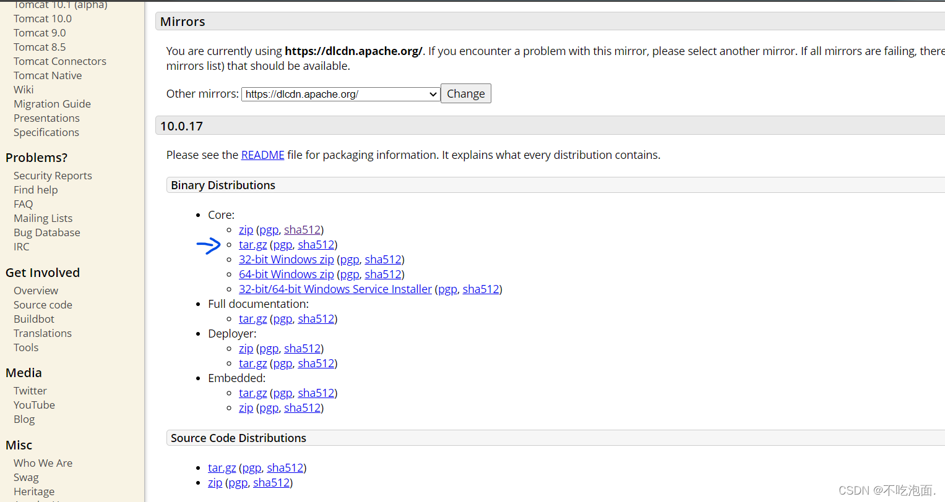The height and width of the screenshot is (502, 945).
Task: Open the Other mirrors dropdown
Action: pyautogui.click(x=340, y=94)
